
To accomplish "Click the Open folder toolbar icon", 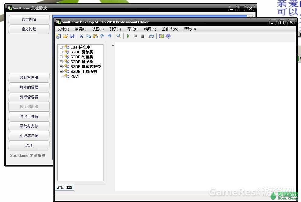I will [x=65, y=36].
